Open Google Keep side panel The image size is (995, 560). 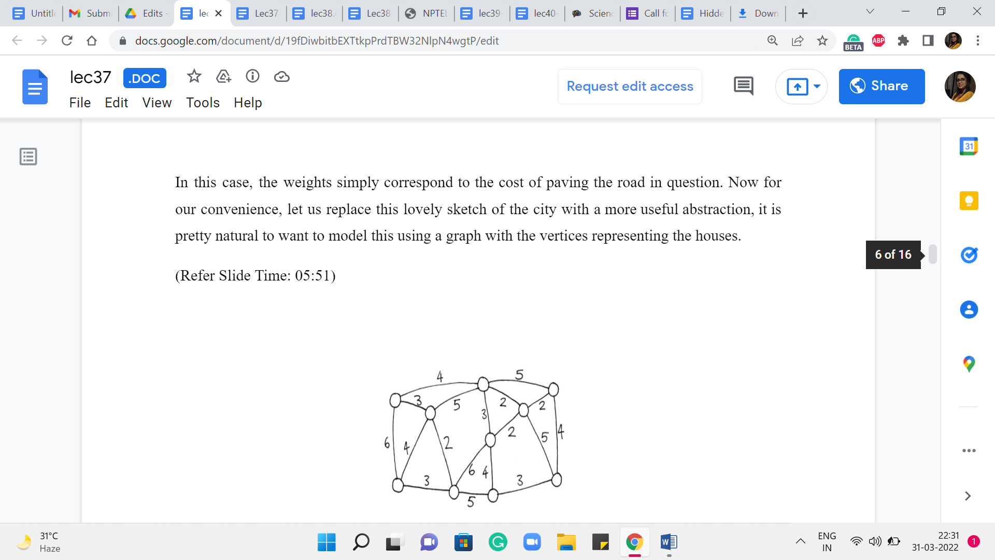click(x=968, y=201)
